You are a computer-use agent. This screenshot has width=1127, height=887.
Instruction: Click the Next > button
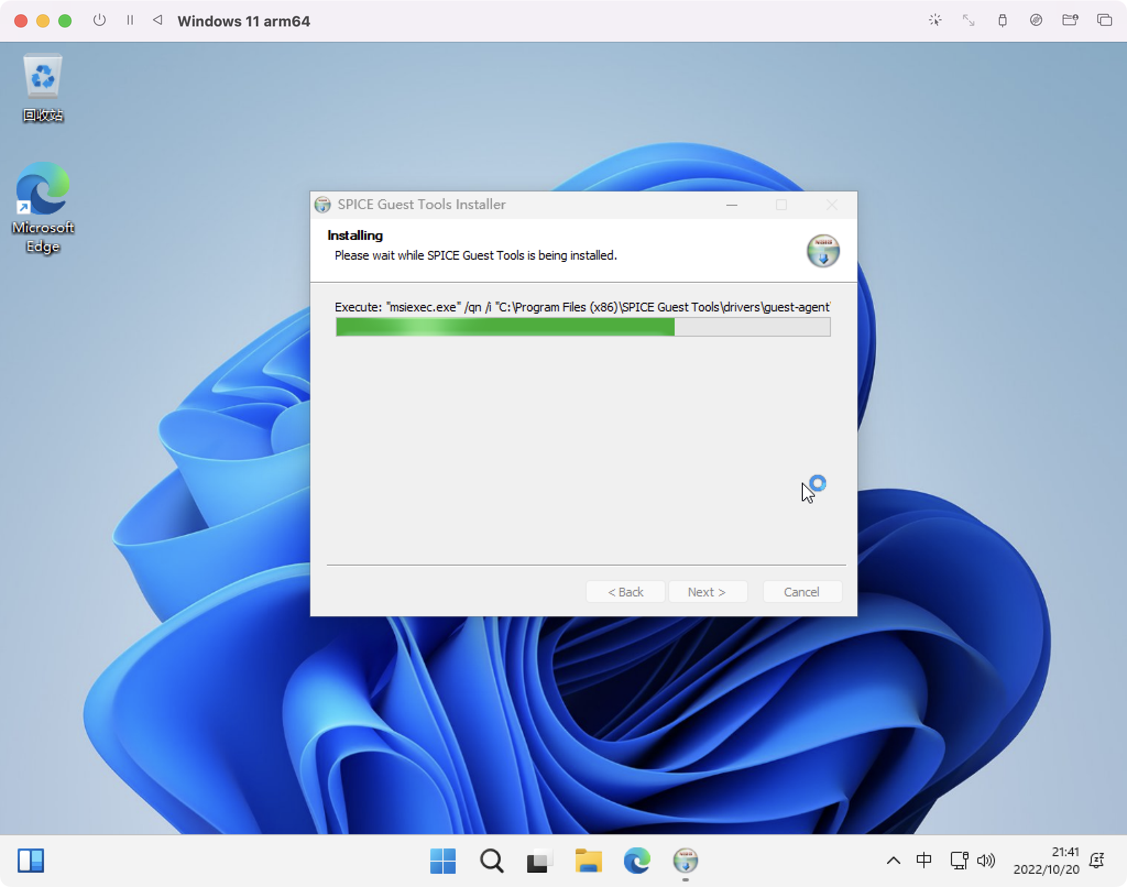click(707, 592)
